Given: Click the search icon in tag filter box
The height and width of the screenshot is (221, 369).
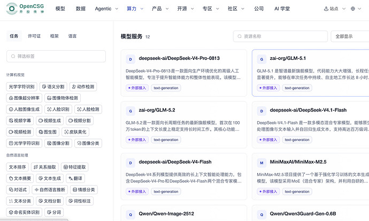Looking at the screenshot, I should coord(13,57).
